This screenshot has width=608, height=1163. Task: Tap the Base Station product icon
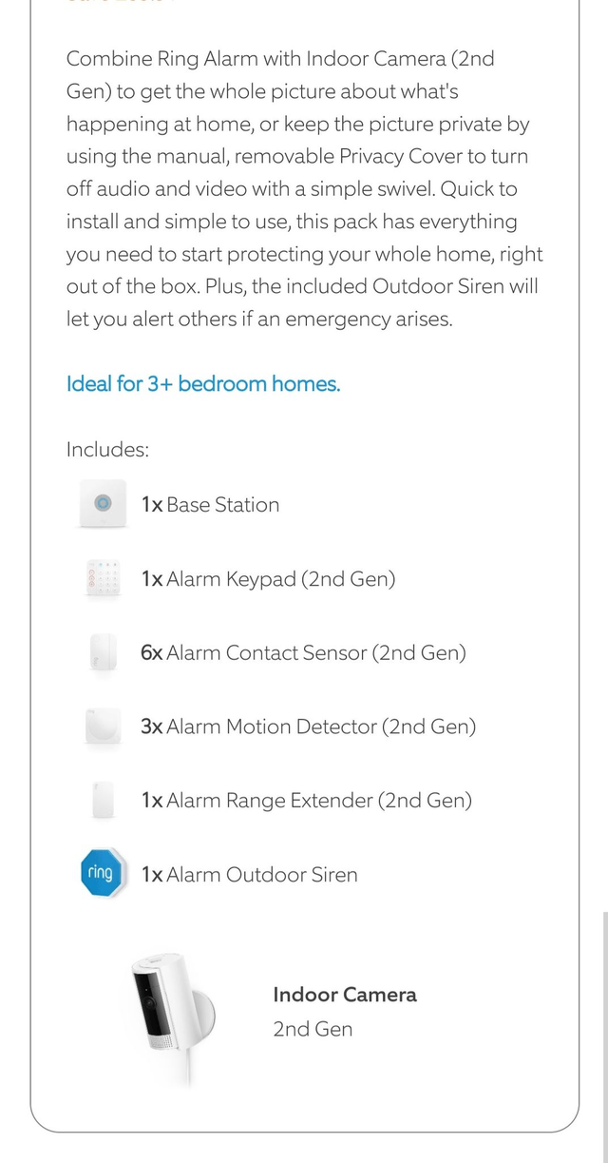point(103,504)
